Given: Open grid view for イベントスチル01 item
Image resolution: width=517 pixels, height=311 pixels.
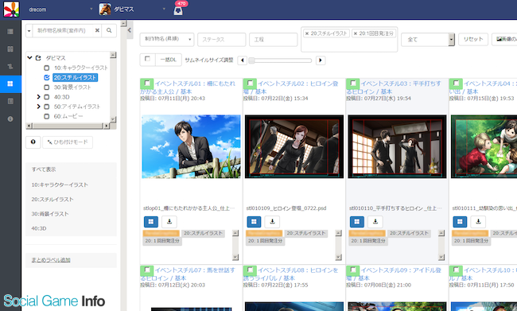Looking at the screenshot, I should [x=150, y=222].
